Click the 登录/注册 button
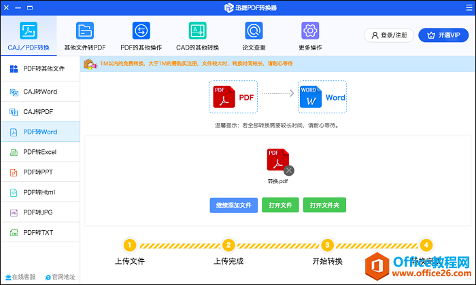This screenshot has width=476, height=285. tap(388, 35)
